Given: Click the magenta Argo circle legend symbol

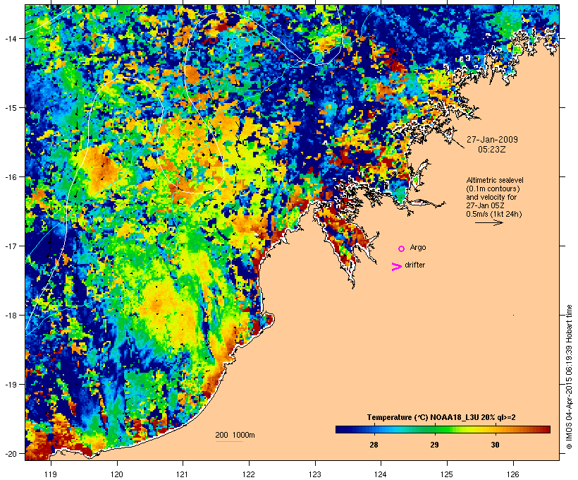Looking at the screenshot, I should 402,249.
